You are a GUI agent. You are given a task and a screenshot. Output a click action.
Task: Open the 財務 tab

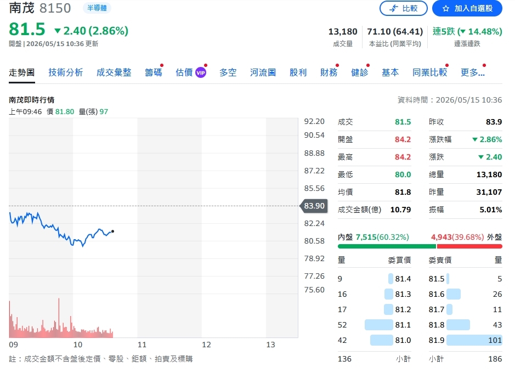coord(329,72)
